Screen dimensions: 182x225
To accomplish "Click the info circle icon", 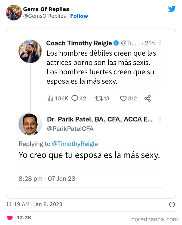I will click(x=172, y=204).
